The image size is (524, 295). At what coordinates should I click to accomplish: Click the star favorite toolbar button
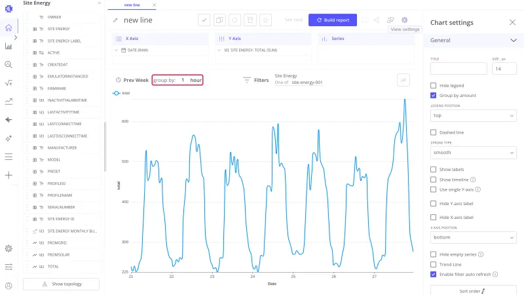click(265, 20)
